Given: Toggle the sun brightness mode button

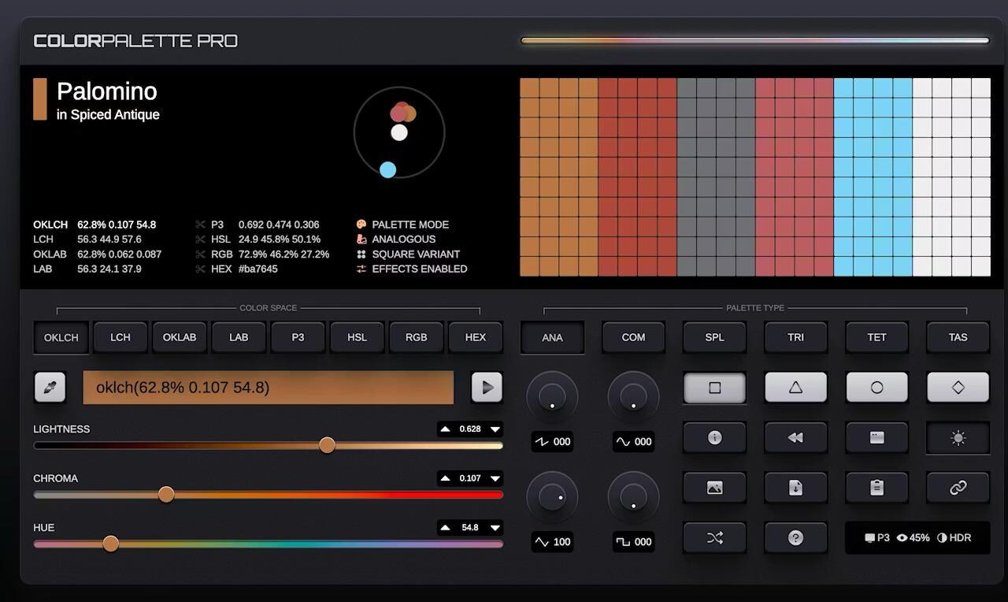Looking at the screenshot, I should pyautogui.click(x=958, y=438).
